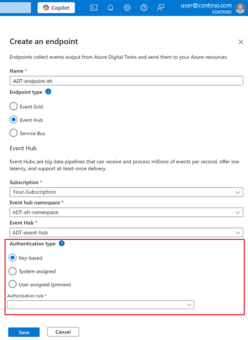Choose System-assigned authentication

[13, 271]
